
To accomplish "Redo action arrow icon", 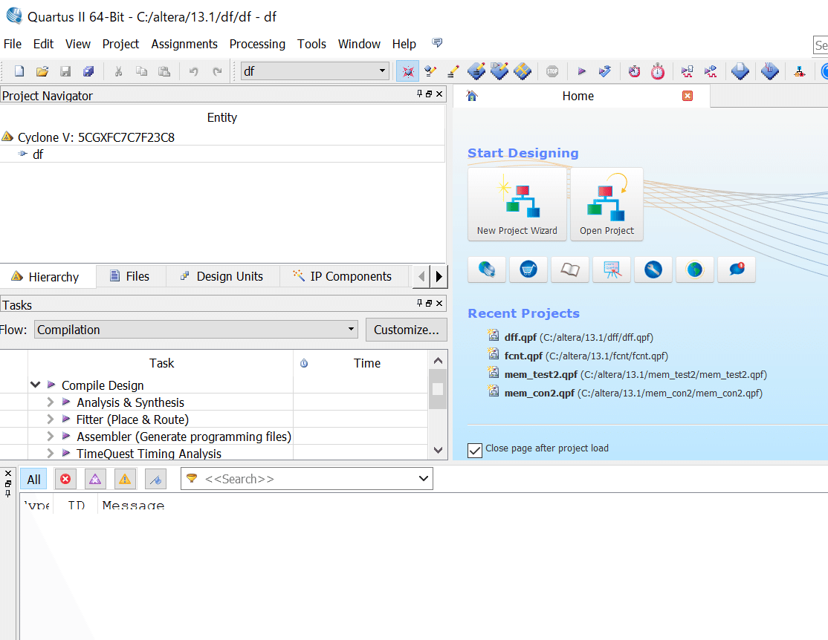I will coord(217,71).
